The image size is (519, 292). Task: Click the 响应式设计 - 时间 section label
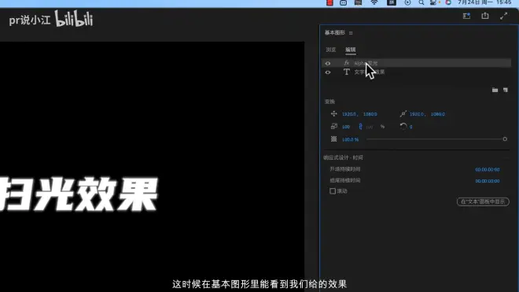point(343,157)
